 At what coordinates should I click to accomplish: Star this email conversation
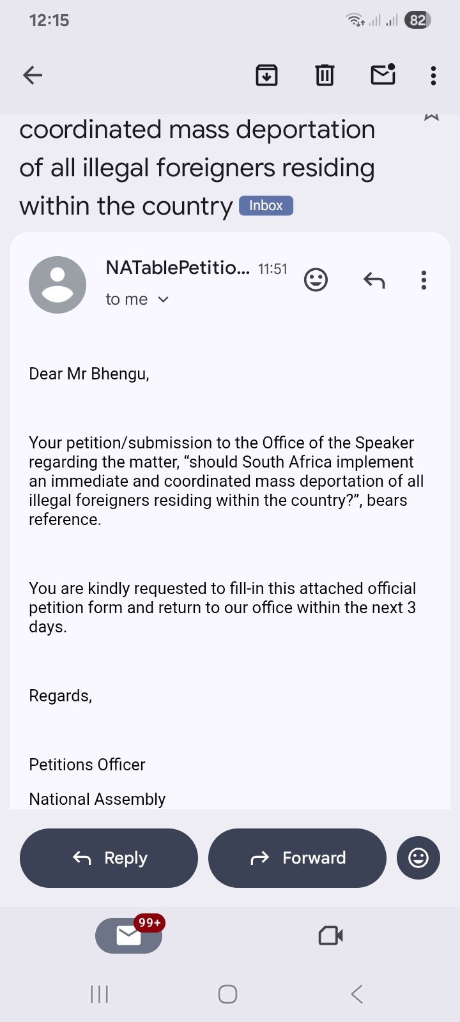coord(431,117)
